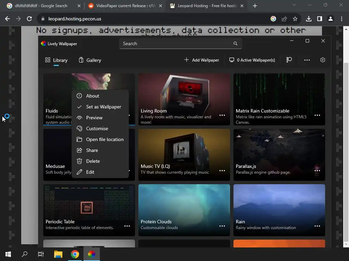Open Rain wallpaper options dots
The image size is (349, 261).
click(317, 226)
